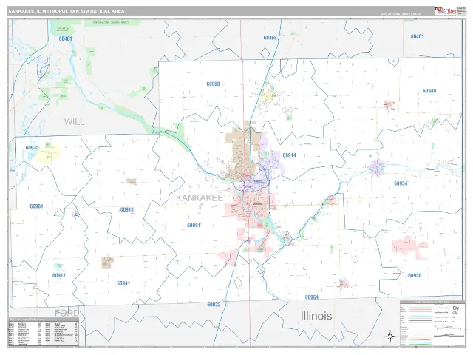Select ZIP code label 60935
Viewport: 473px width, 355px height.
(32, 148)
